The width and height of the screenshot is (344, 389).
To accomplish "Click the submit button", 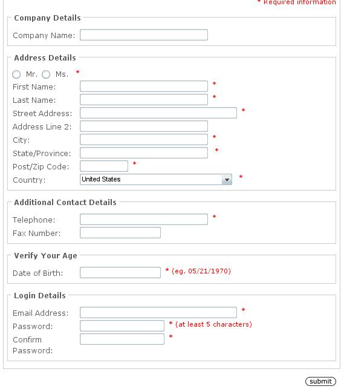I will [x=320, y=381].
